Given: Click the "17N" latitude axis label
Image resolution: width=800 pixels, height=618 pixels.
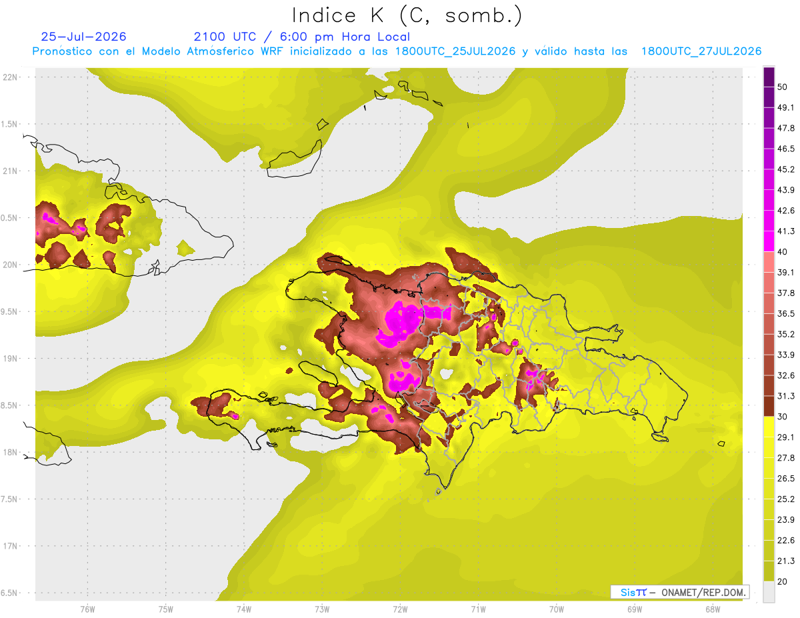Looking at the screenshot, I should coord(10,546).
